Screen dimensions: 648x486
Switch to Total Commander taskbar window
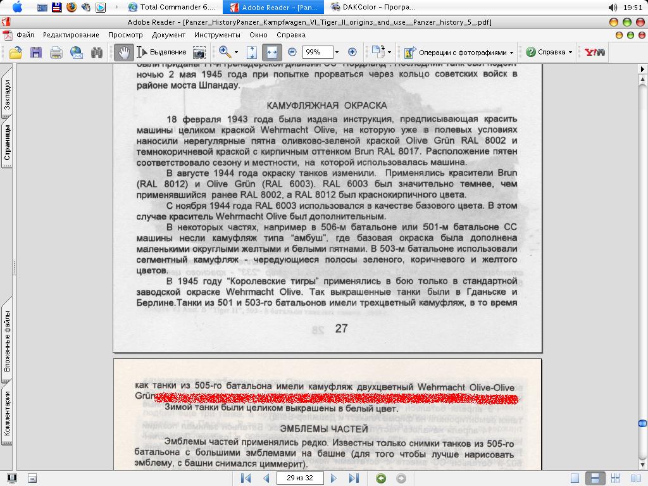tap(172, 7)
